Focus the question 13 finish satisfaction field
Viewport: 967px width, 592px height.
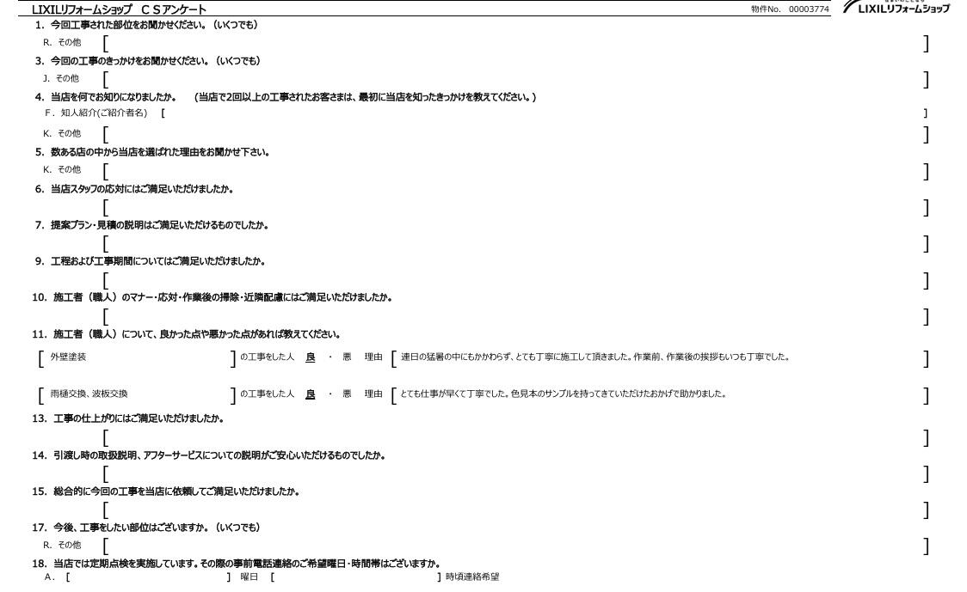tap(514, 437)
